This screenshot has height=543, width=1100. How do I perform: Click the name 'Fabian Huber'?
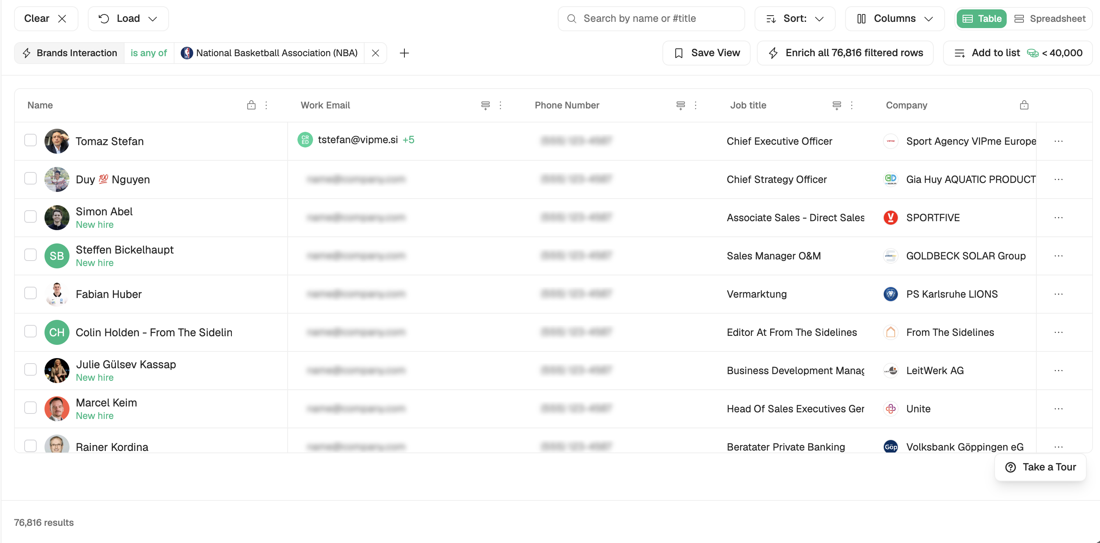(x=109, y=294)
